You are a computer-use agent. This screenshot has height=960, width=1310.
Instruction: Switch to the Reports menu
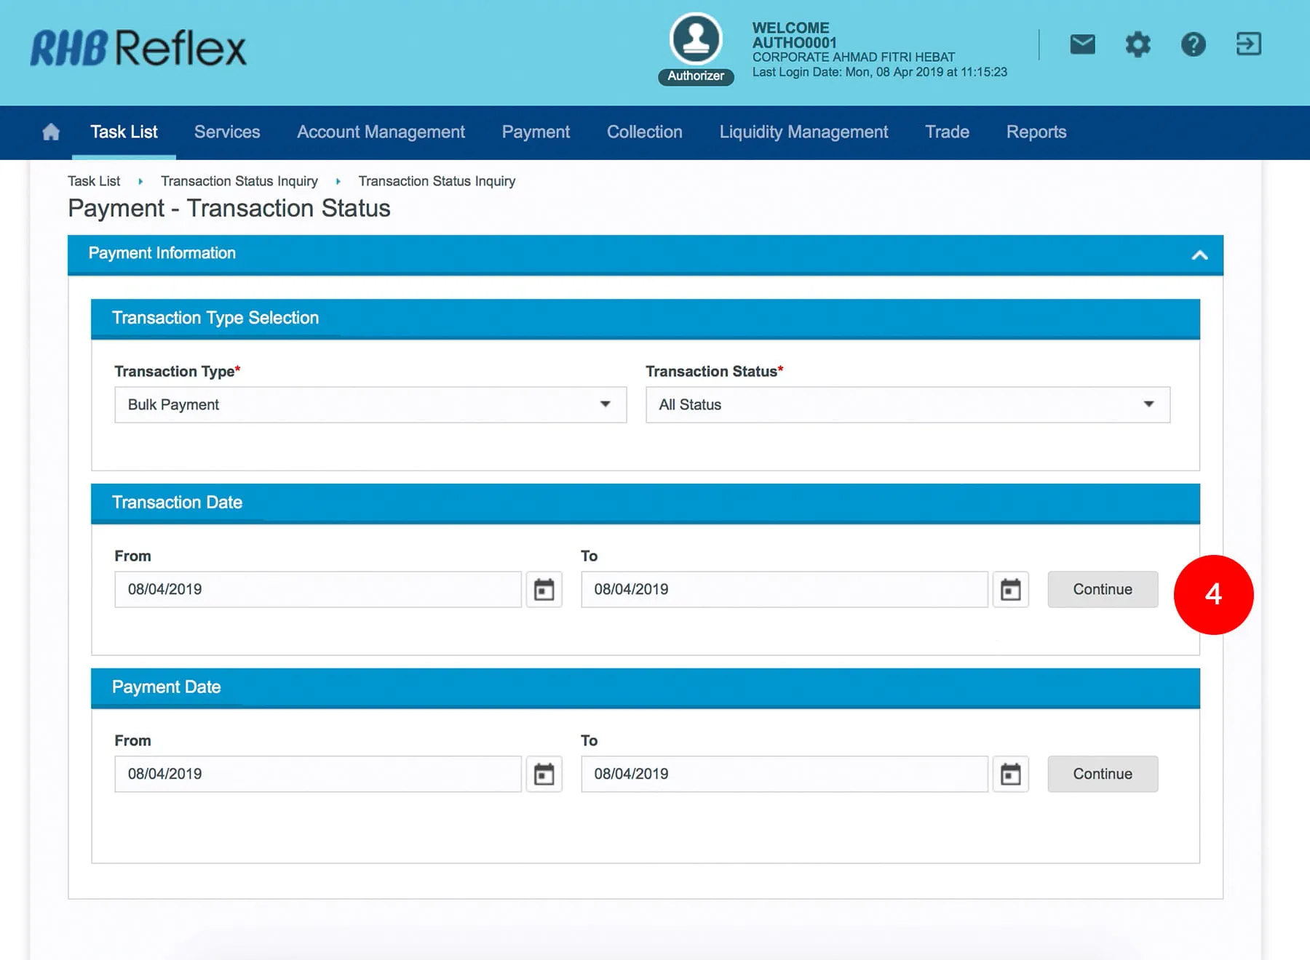pos(1036,132)
